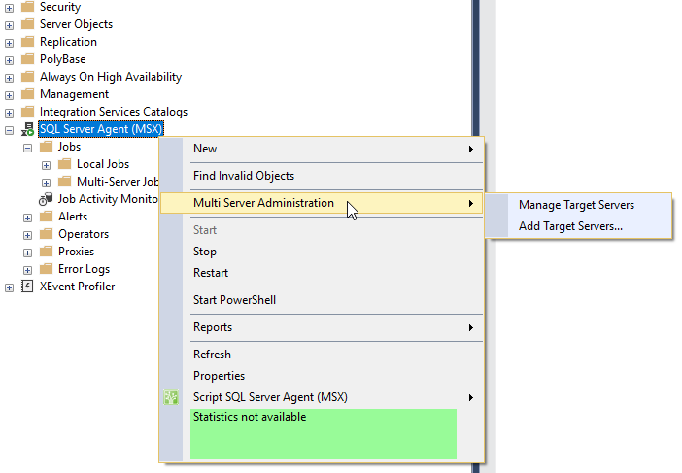Expand the Integration Services Catalogs node
The width and height of the screenshot is (682, 473).
click(9, 113)
